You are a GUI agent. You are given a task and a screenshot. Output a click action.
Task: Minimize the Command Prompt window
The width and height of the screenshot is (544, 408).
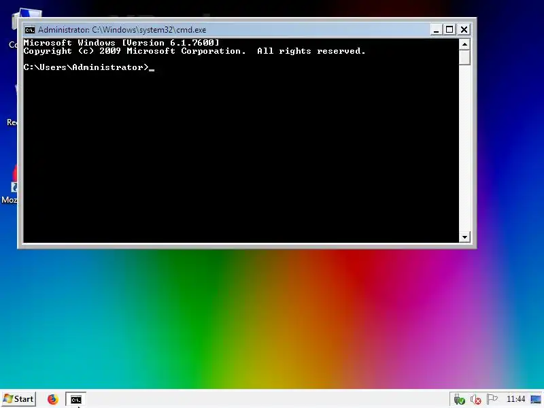[436, 30]
